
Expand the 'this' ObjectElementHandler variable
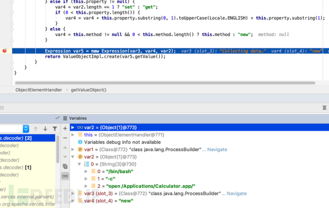click(x=73, y=135)
